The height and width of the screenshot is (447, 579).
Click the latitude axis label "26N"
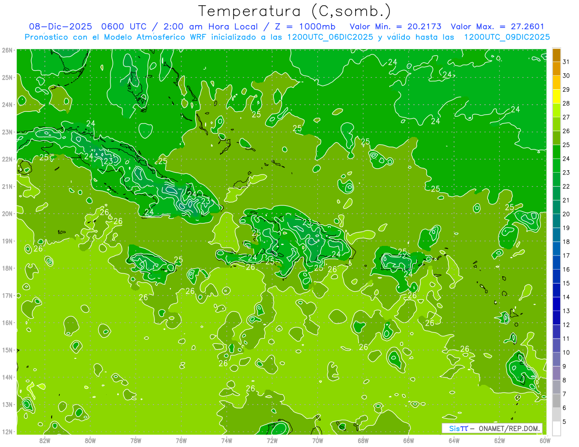click(x=7, y=50)
